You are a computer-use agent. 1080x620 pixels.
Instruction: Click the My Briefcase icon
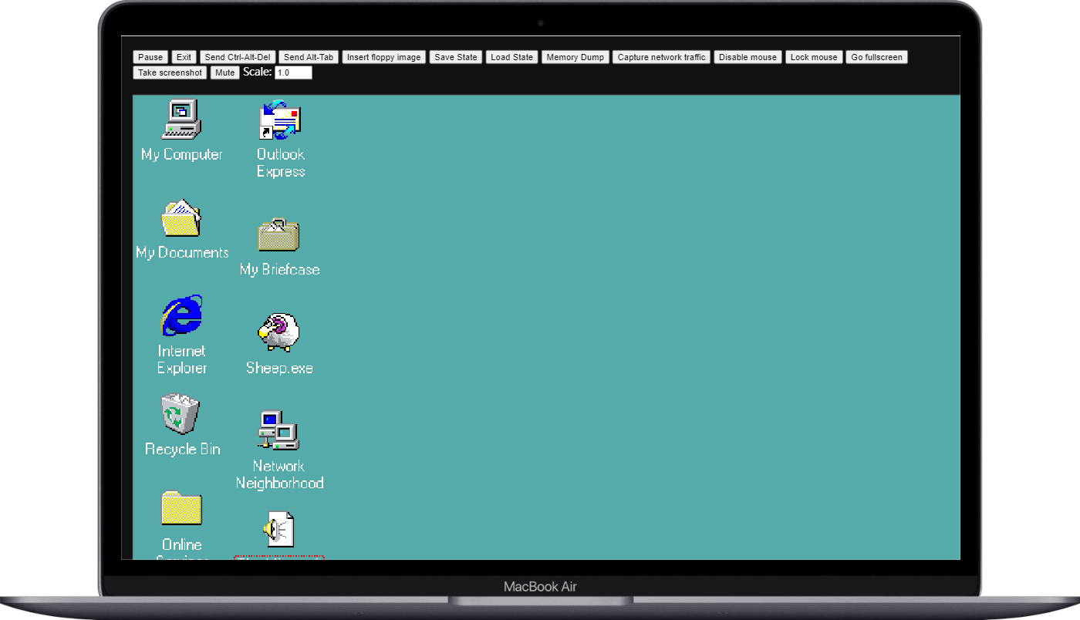pyautogui.click(x=278, y=234)
